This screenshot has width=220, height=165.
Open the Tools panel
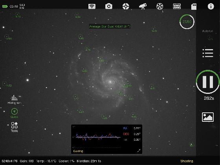pyautogui.click(x=14, y=127)
